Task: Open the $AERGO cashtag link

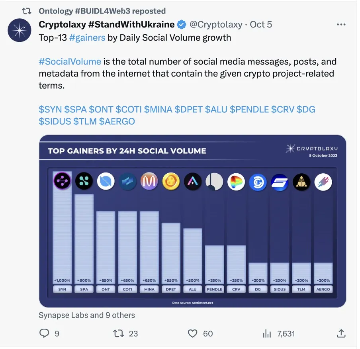Action: (117, 122)
